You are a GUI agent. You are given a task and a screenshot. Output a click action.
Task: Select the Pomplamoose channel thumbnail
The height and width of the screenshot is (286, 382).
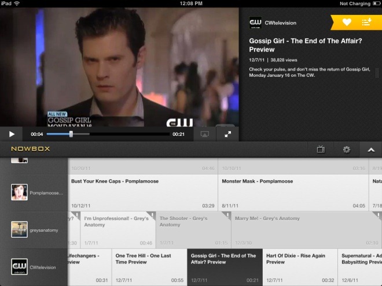pyautogui.click(x=19, y=192)
